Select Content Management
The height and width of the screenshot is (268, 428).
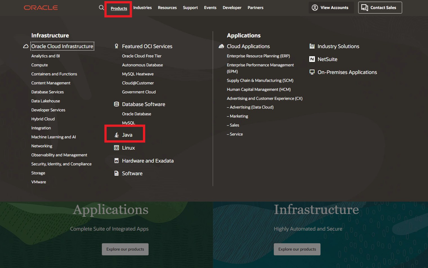pos(51,83)
